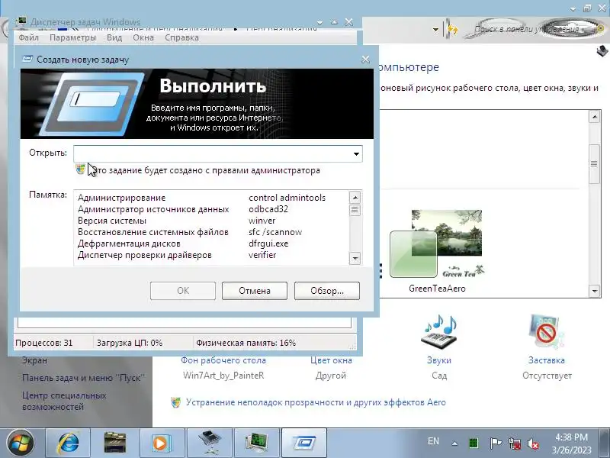Click the Звуки link

pyautogui.click(x=439, y=360)
